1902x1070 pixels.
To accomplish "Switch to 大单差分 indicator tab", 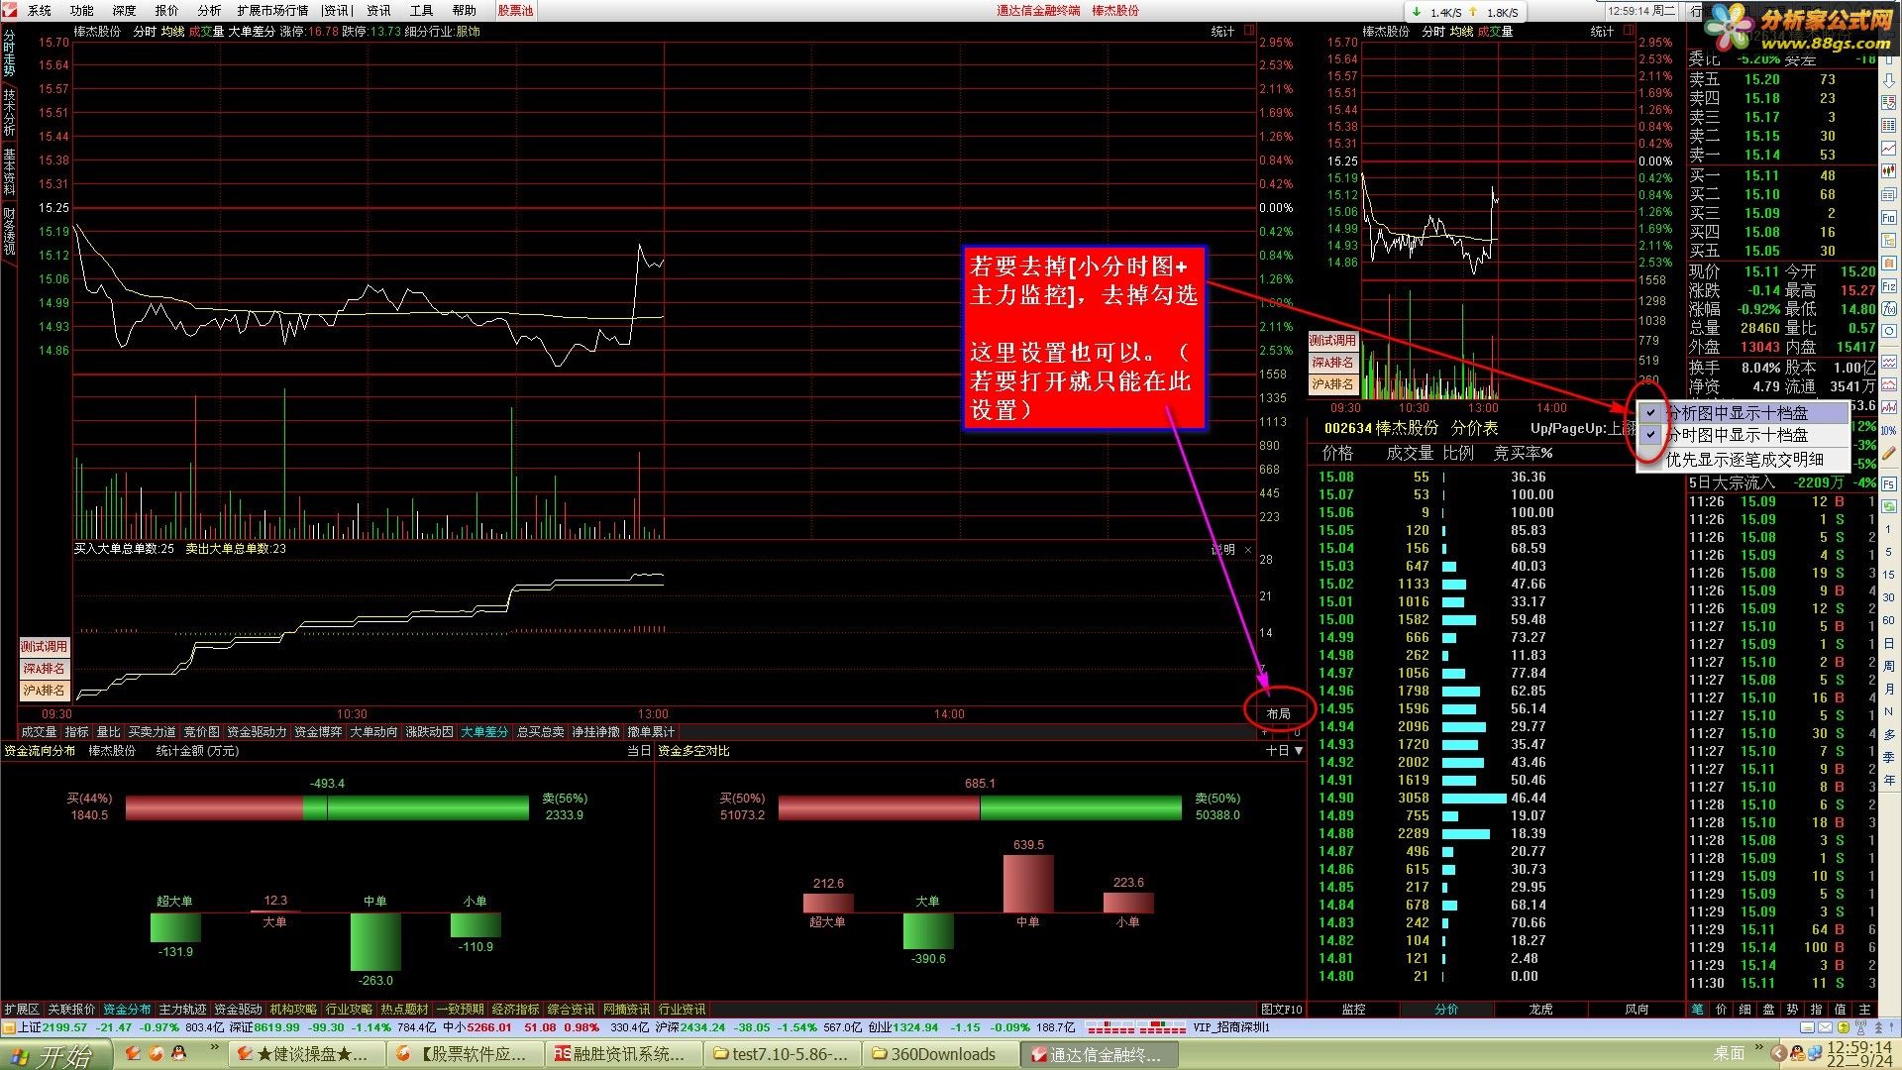I will (x=484, y=732).
